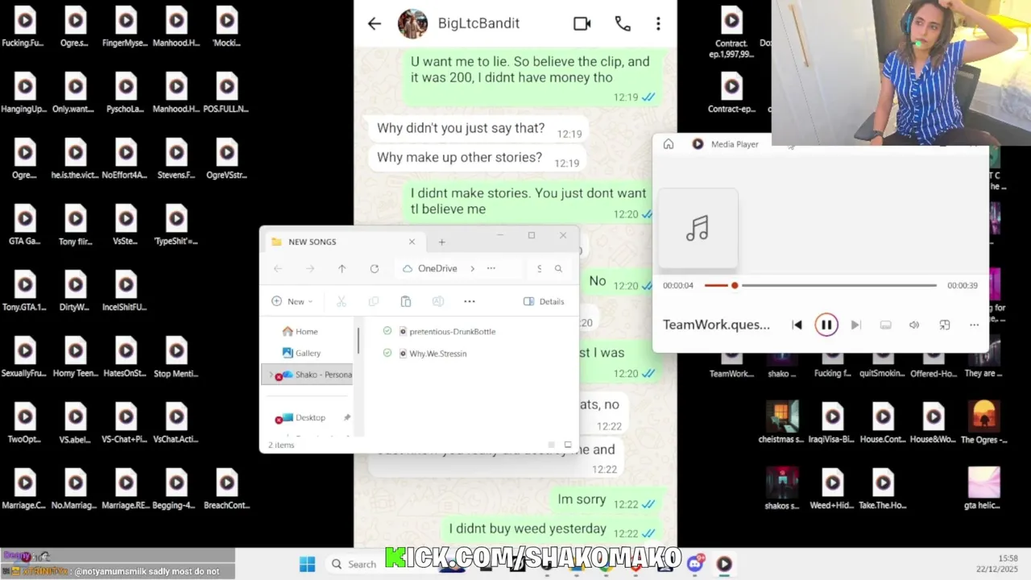1031x580 pixels.
Task: Open the BigLtcBandit contact name
Action: pyautogui.click(x=478, y=23)
